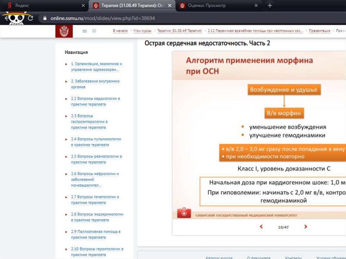Viewport: 346px width, 259px height.
Task: Click the уменьшение возбуждения bullet
Action: coord(288,127)
